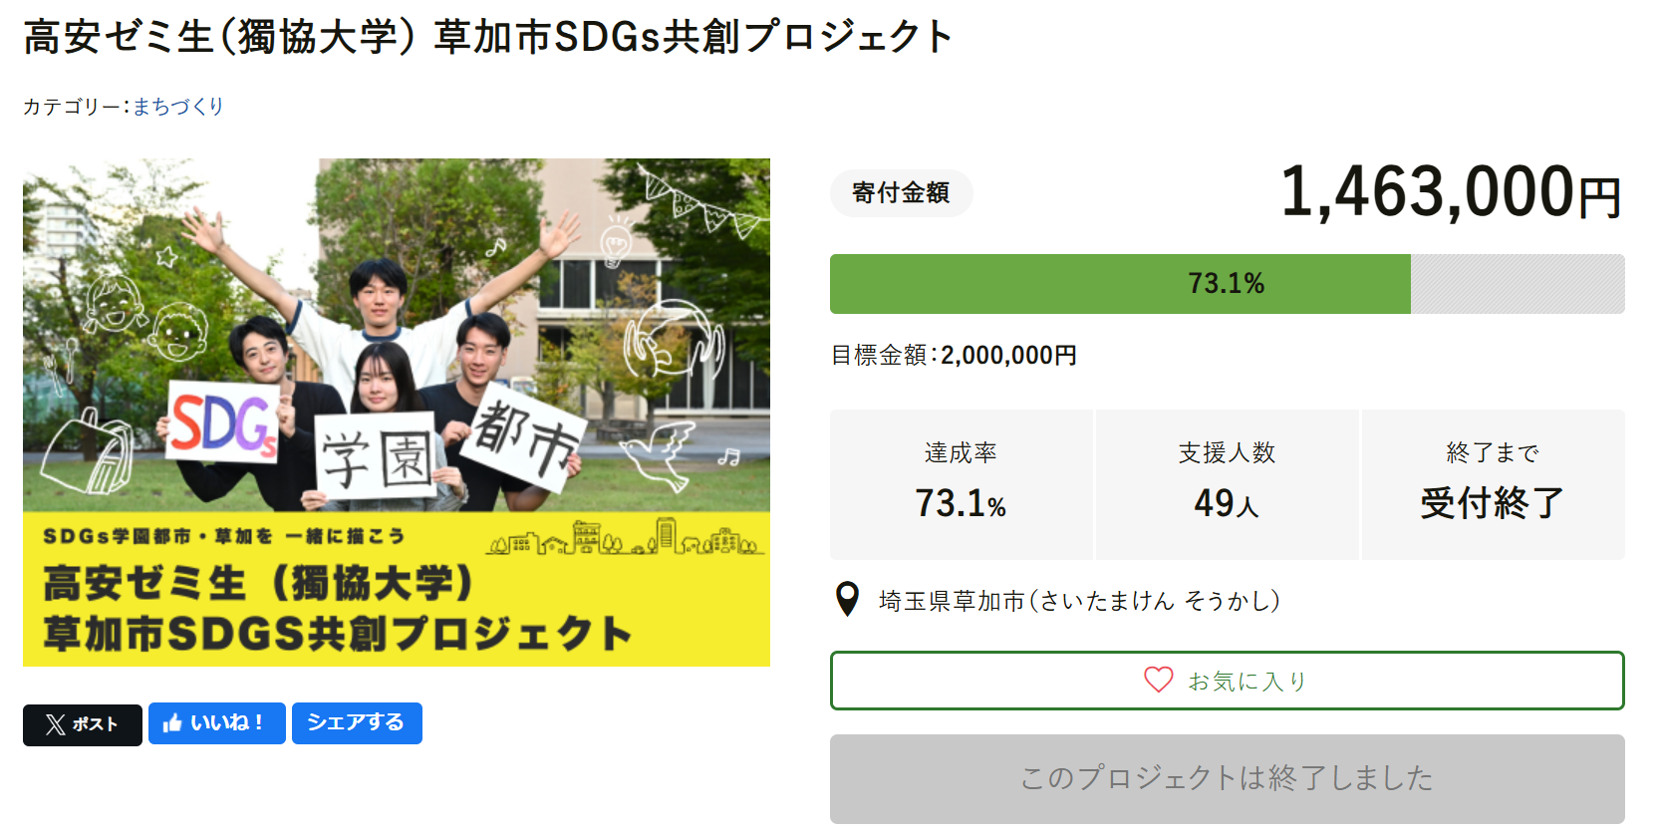Image resolution: width=1661 pixels, height=835 pixels.
Task: Click the カテゴリー label text
Action: click(73, 107)
